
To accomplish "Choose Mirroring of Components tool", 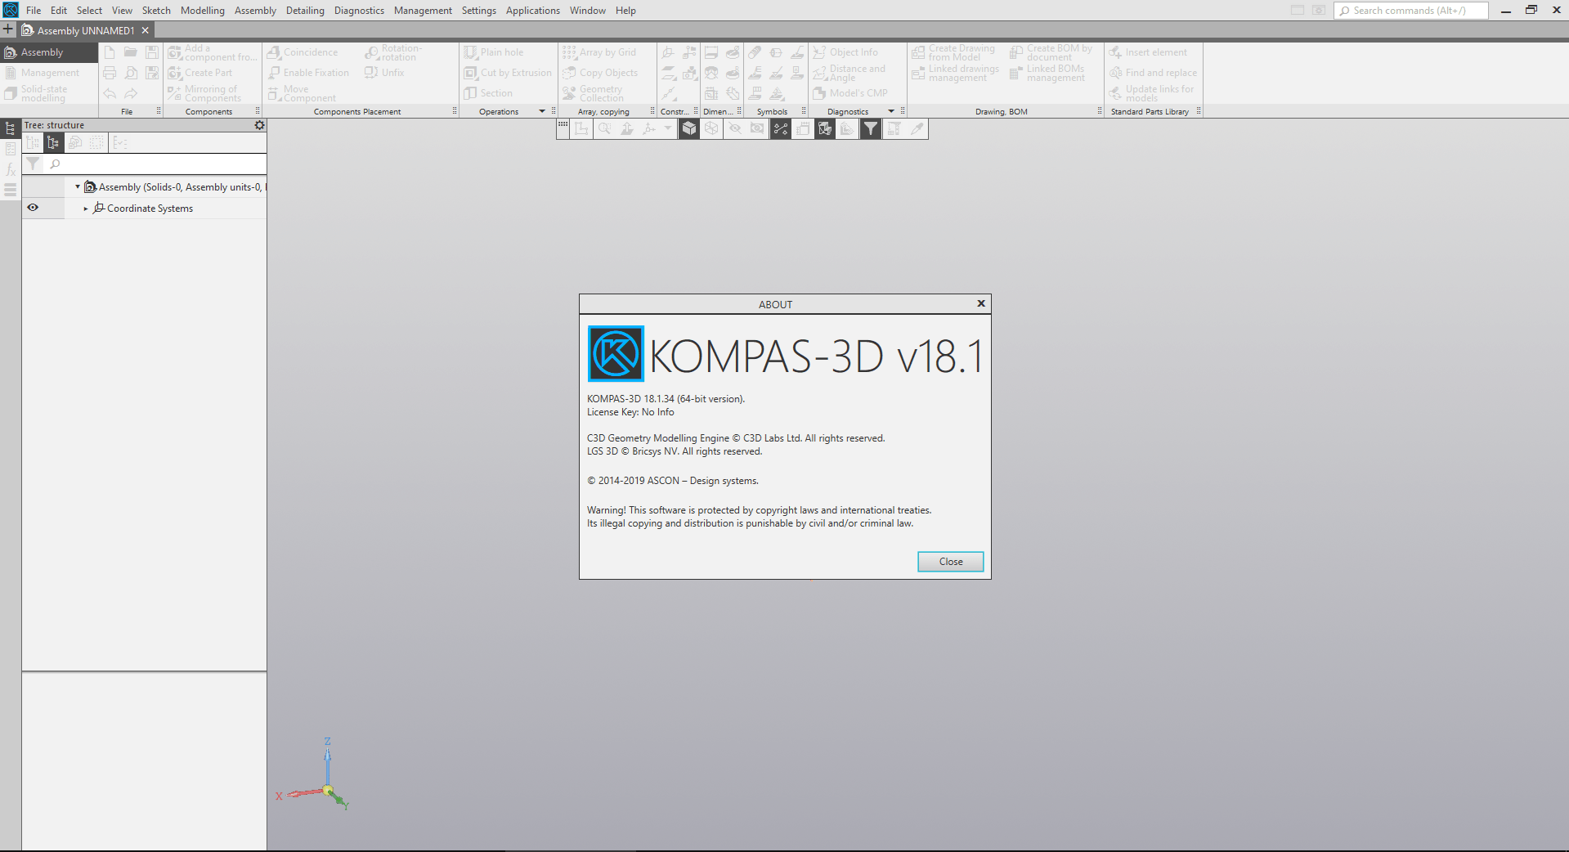I will pos(204,93).
